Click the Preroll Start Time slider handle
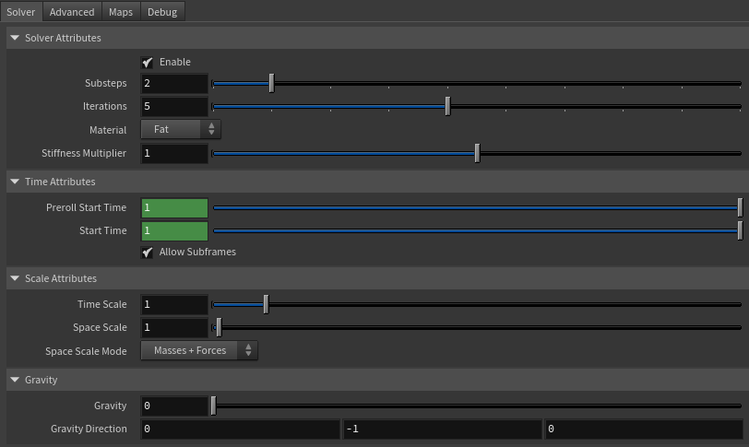749x447 pixels. (x=740, y=207)
